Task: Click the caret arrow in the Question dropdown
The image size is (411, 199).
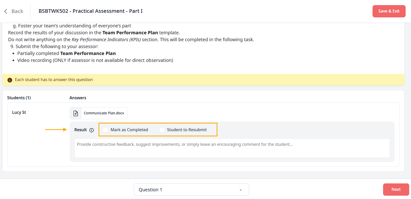Action: coord(240,190)
